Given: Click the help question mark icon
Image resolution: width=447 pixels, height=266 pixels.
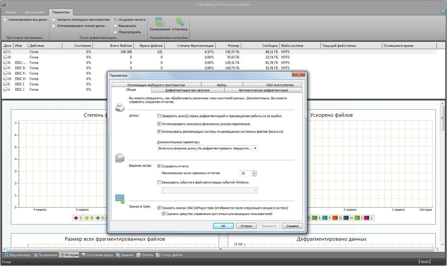Looking at the screenshot, I should pyautogui.click(x=442, y=12).
